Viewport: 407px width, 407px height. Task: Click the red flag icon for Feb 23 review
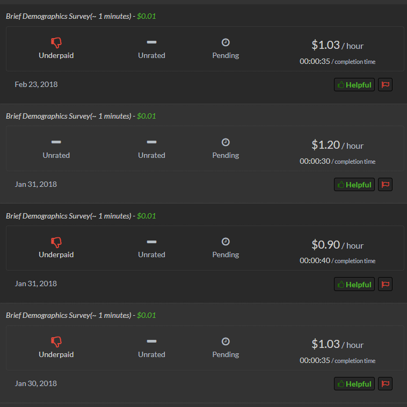coord(385,85)
